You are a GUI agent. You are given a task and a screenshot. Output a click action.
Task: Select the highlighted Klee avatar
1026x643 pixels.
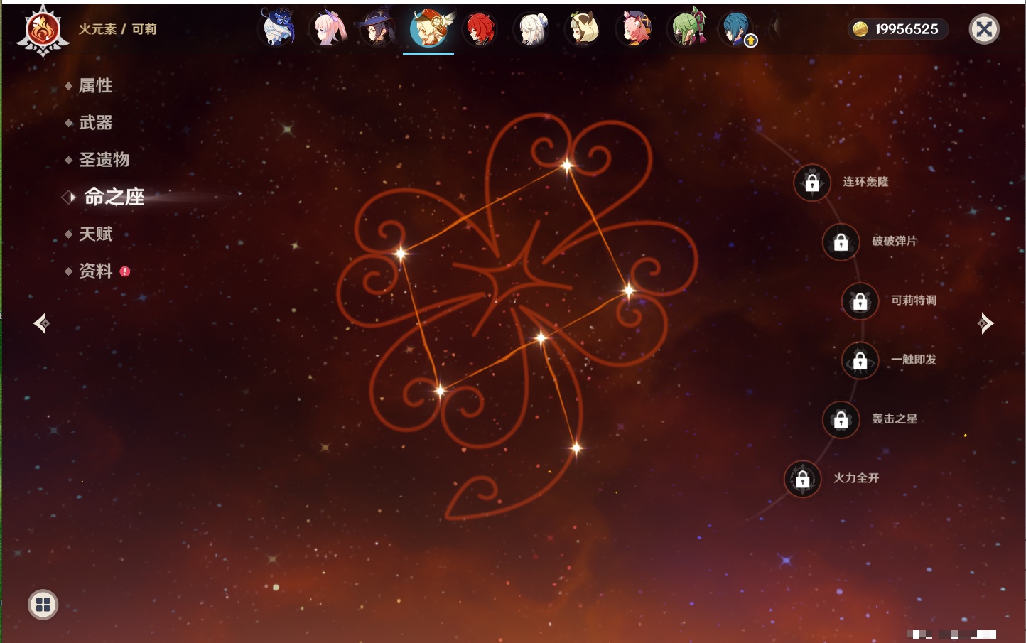click(429, 28)
